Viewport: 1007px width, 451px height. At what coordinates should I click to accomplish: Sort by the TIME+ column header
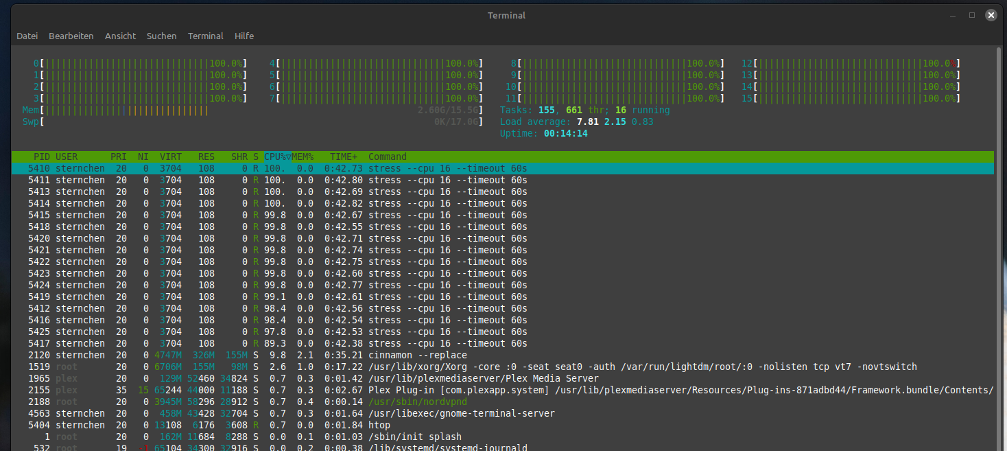click(344, 157)
